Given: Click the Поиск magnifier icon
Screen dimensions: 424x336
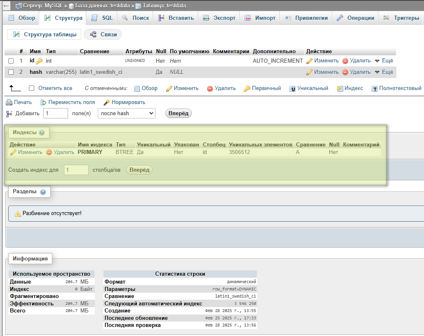Looking at the screenshot, I should 125,18.
